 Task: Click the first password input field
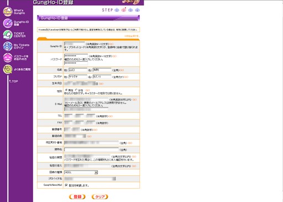coord(76,56)
